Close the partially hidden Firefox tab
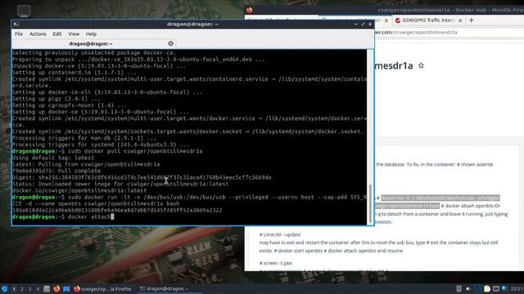The width and height of the screenshot is (524, 294). pyautogui.click(x=386, y=20)
